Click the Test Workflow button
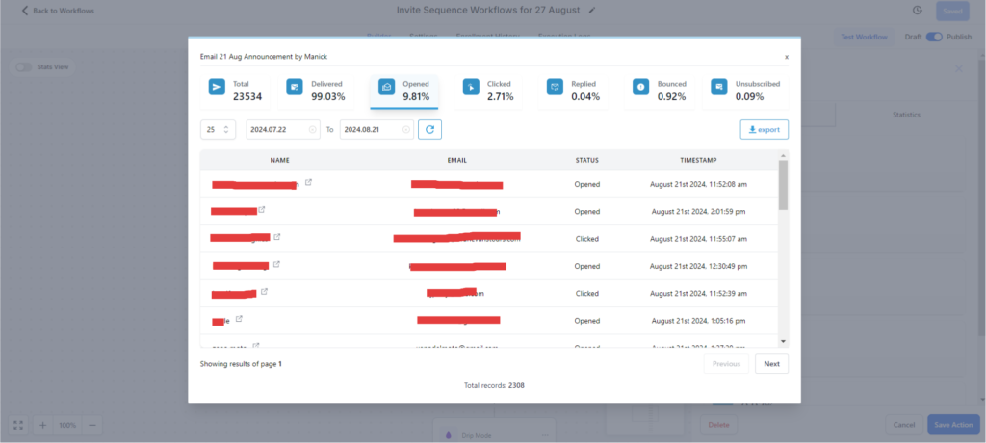The height and width of the screenshot is (443, 986). click(x=864, y=38)
